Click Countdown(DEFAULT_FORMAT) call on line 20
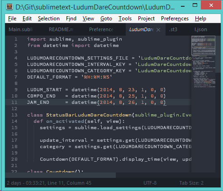This screenshot has height=191, width=223. pos(79,159)
